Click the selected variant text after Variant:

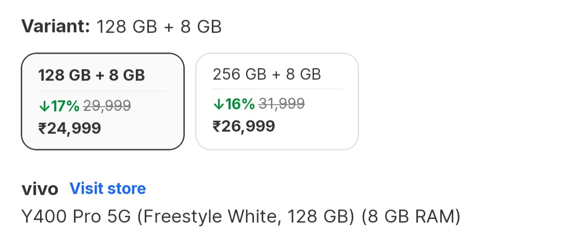pos(159,27)
